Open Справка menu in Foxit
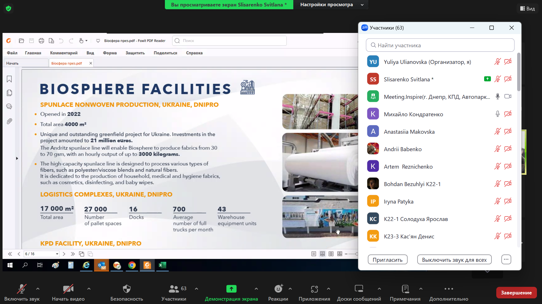Viewport: 542px width, 304px height. (x=194, y=53)
